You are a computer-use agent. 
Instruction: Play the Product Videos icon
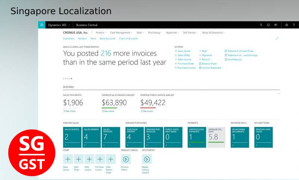[126, 159]
